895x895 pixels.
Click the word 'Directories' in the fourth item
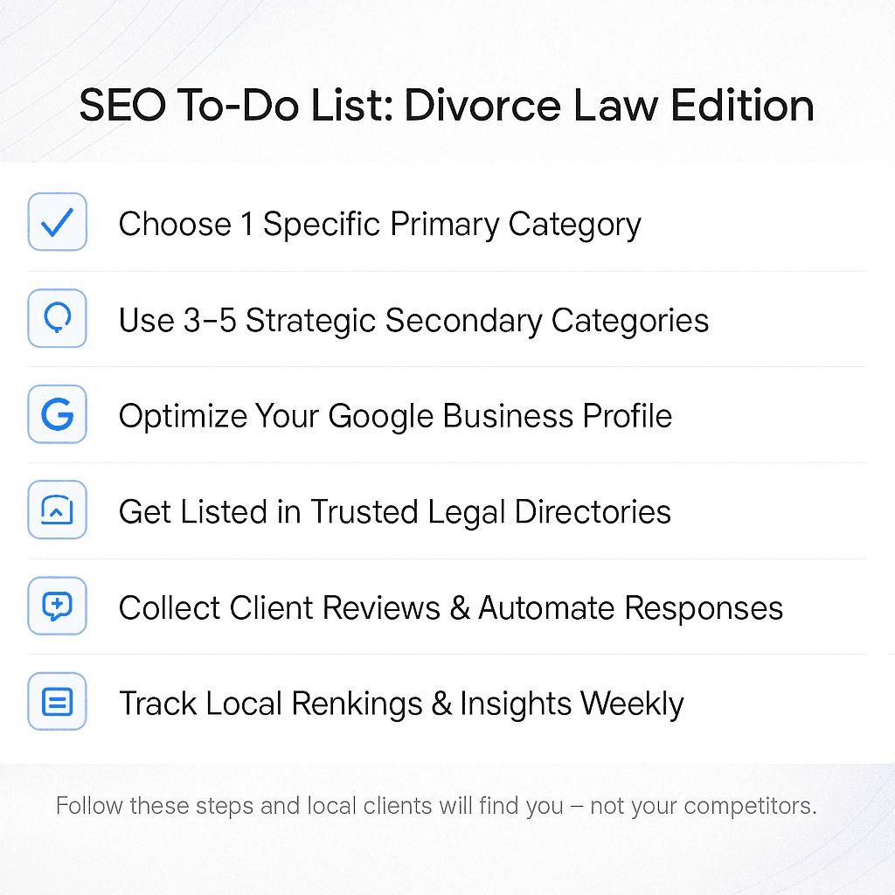pos(593,511)
